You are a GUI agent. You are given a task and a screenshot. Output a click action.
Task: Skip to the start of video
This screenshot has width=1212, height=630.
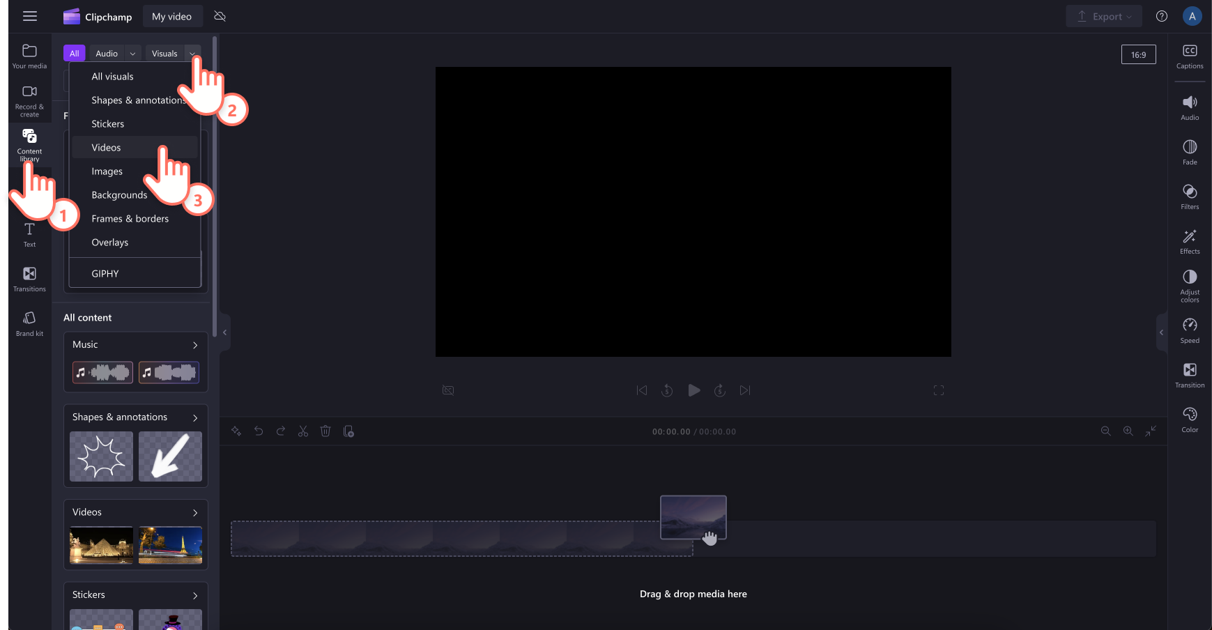coord(642,390)
